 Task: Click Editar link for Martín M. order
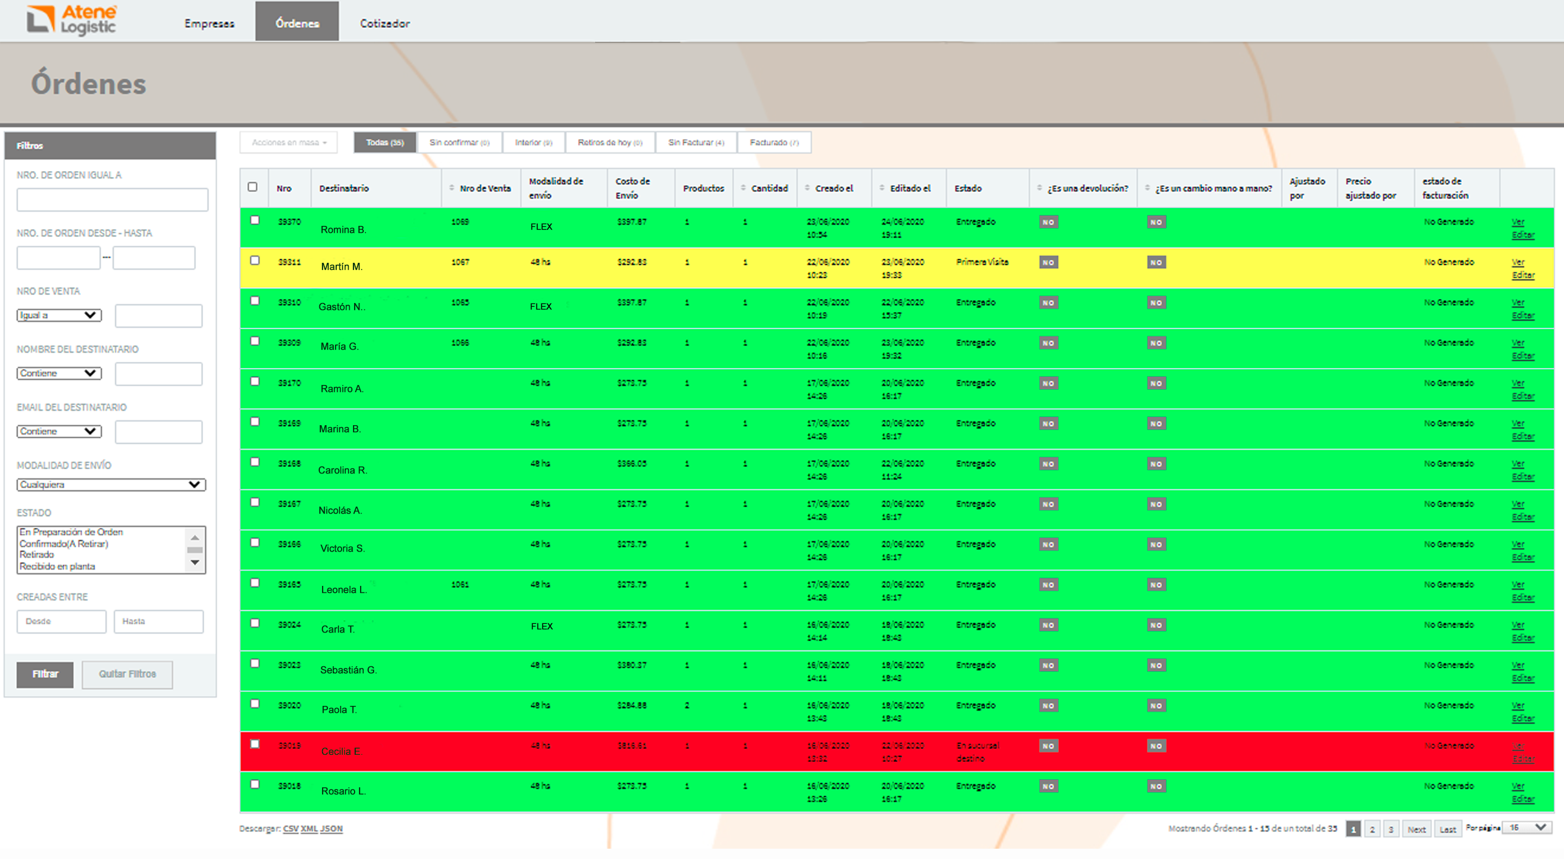click(1523, 275)
